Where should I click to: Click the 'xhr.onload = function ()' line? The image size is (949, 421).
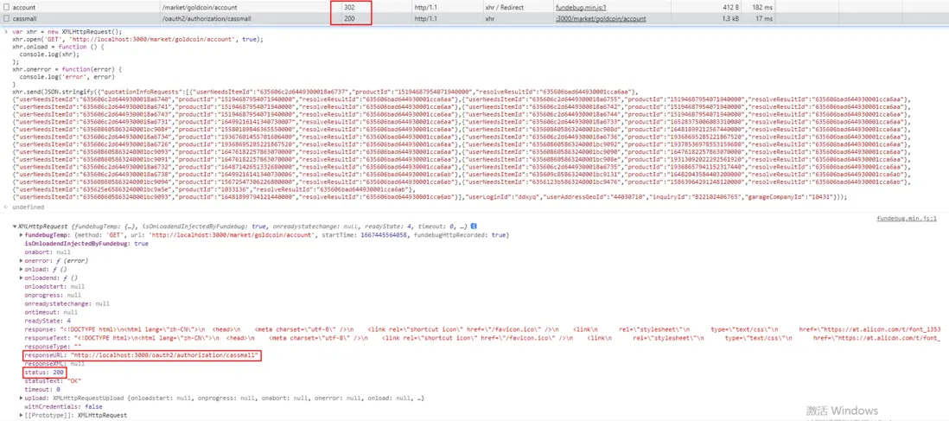(x=58, y=47)
